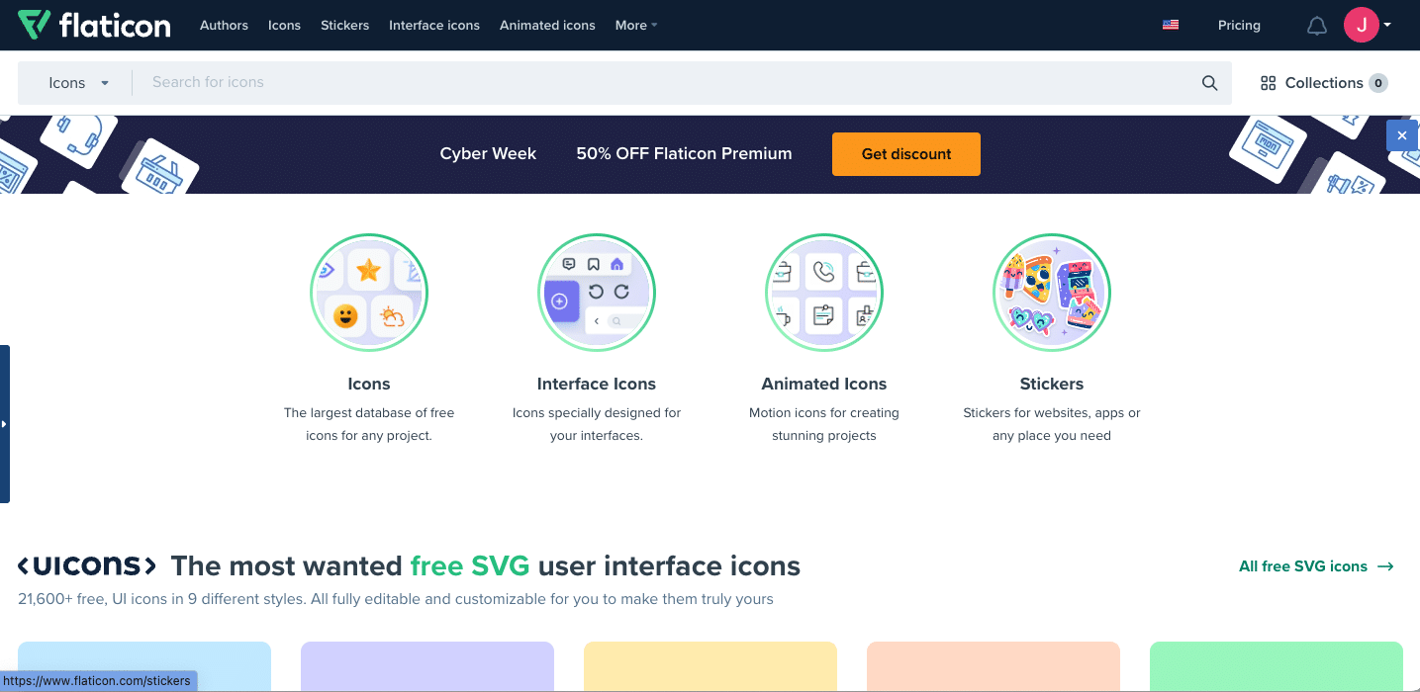Viewport: 1420px width, 692px height.
Task: Click the UICONS logo
Action: [87, 565]
